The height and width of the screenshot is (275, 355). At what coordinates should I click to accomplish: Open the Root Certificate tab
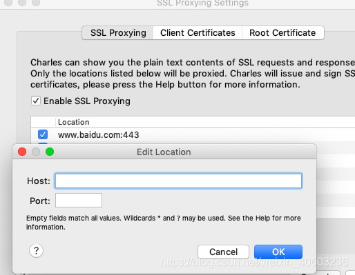pyautogui.click(x=282, y=33)
